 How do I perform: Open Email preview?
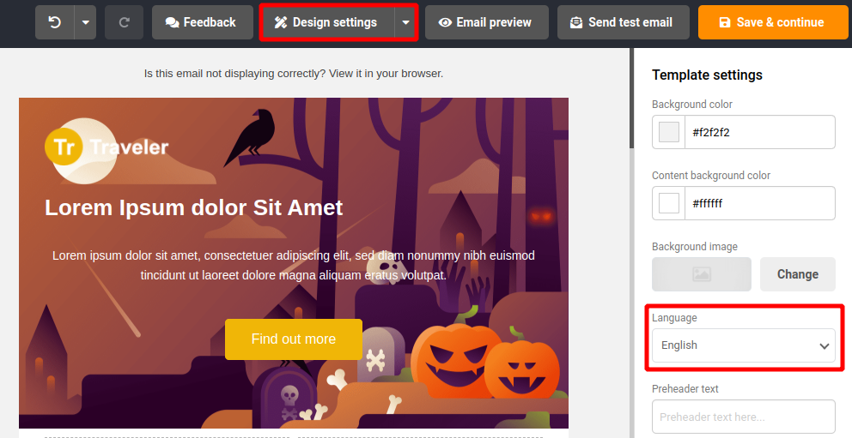click(x=487, y=22)
